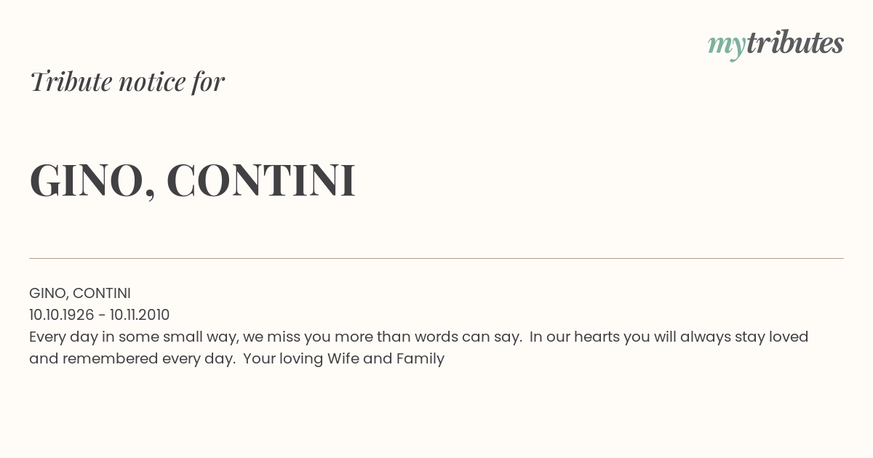Click the small GINO, CONTINI name line
This screenshot has height=458, width=873.
tap(80, 293)
